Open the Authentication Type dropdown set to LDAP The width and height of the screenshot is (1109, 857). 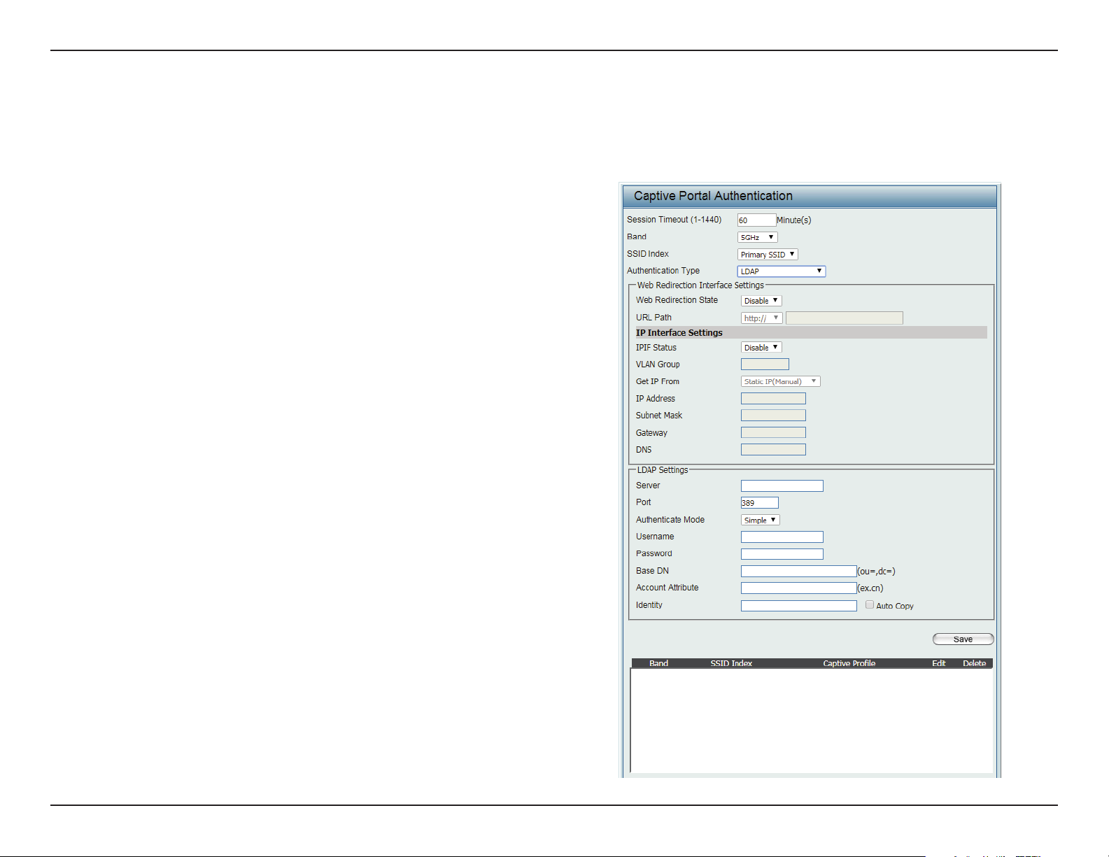tap(782, 271)
